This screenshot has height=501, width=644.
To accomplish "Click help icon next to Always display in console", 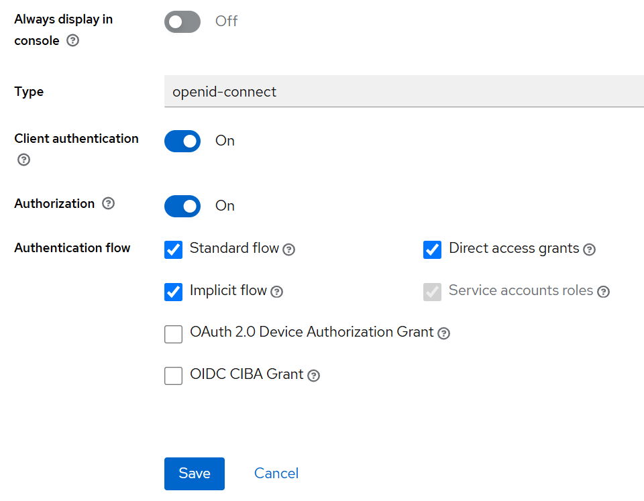I will (73, 41).
